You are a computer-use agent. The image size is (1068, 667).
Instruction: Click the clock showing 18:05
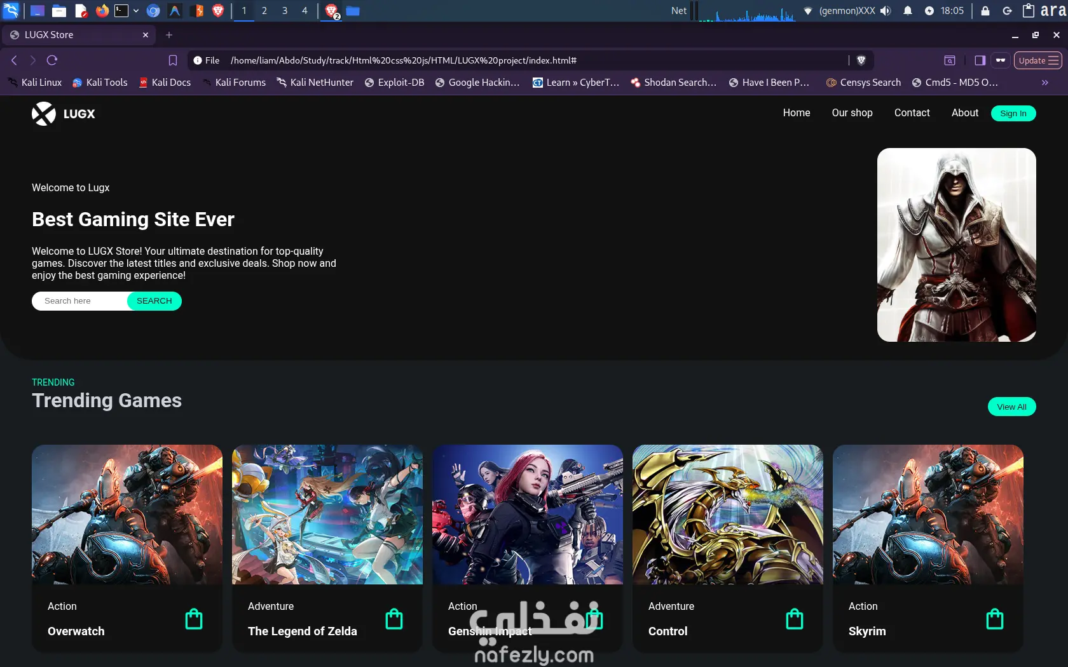[x=952, y=11]
